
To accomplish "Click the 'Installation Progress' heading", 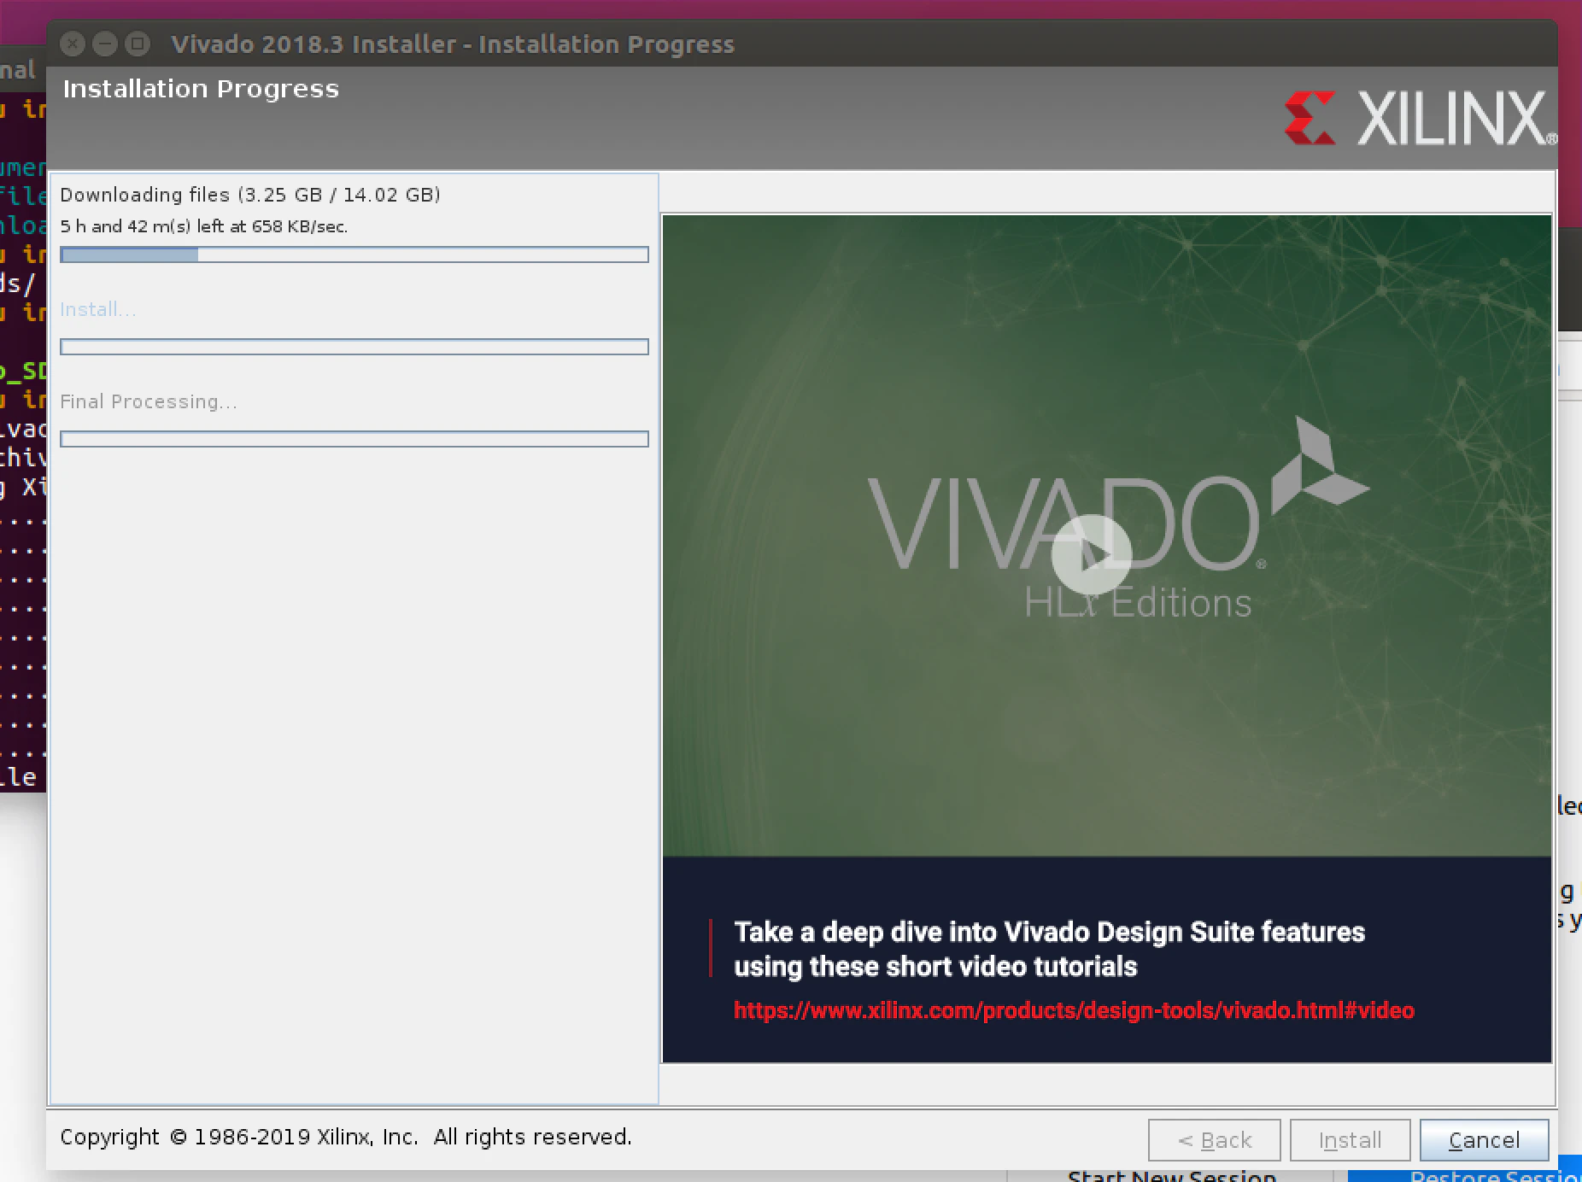I will (201, 89).
